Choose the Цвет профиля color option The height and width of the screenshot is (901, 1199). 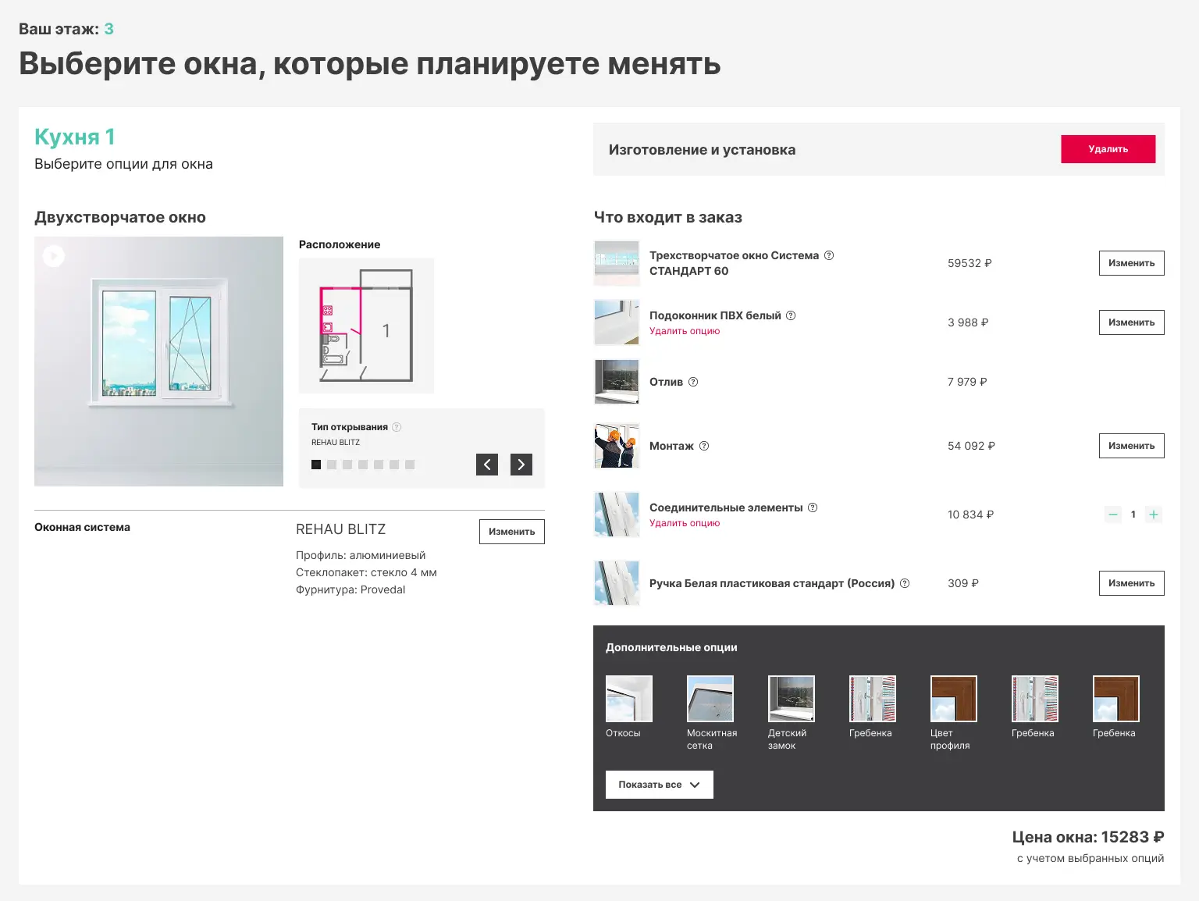coord(954,699)
